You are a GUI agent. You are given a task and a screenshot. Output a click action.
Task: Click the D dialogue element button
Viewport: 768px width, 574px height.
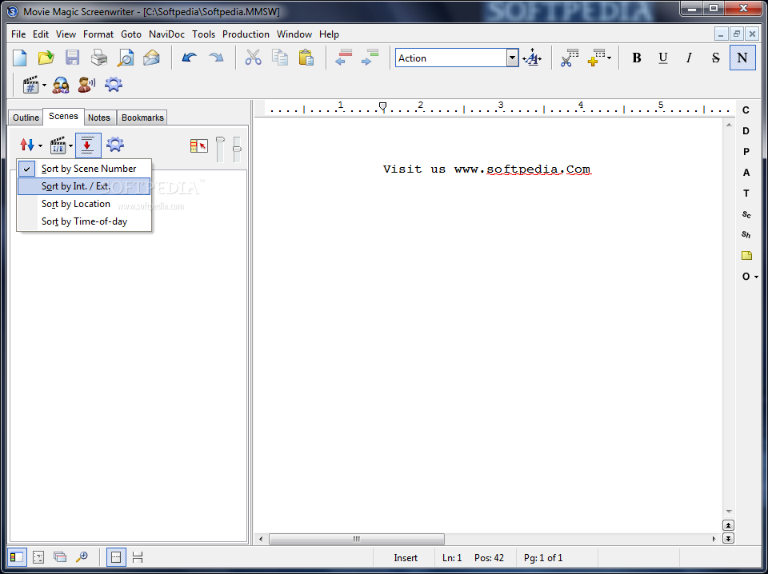(746, 131)
